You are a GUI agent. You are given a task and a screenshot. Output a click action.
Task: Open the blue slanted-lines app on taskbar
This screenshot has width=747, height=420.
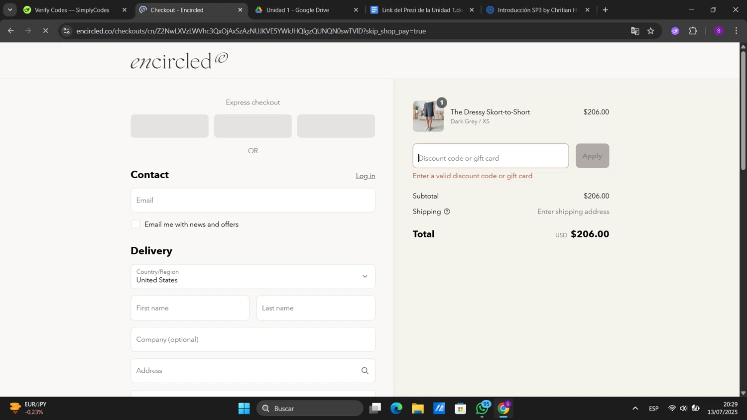pyautogui.click(x=439, y=409)
